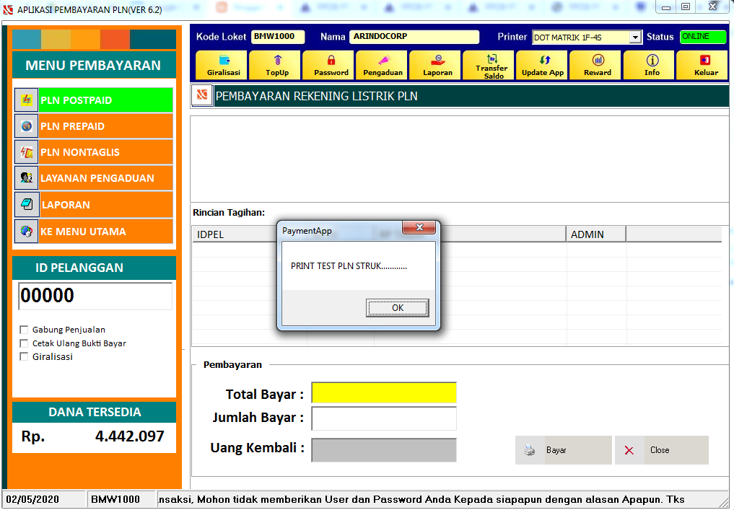Open the TopUp toolbar button
734x510 pixels.
[x=276, y=65]
